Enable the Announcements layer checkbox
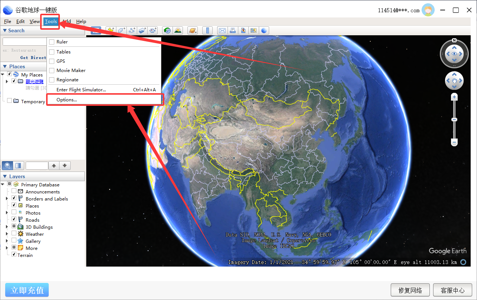The width and height of the screenshot is (477, 300). pos(14,191)
